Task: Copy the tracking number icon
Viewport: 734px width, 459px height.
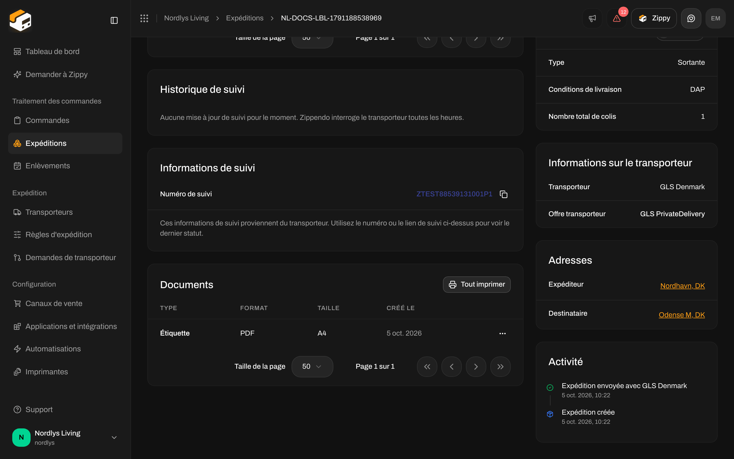Action: click(504, 194)
